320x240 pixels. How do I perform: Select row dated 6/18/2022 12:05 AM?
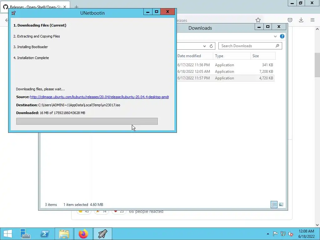point(194,72)
